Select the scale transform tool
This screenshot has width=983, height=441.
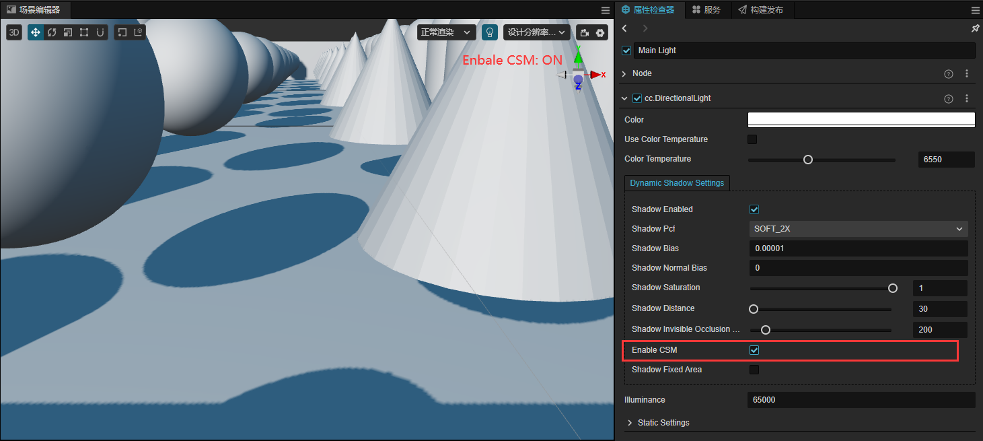point(68,32)
